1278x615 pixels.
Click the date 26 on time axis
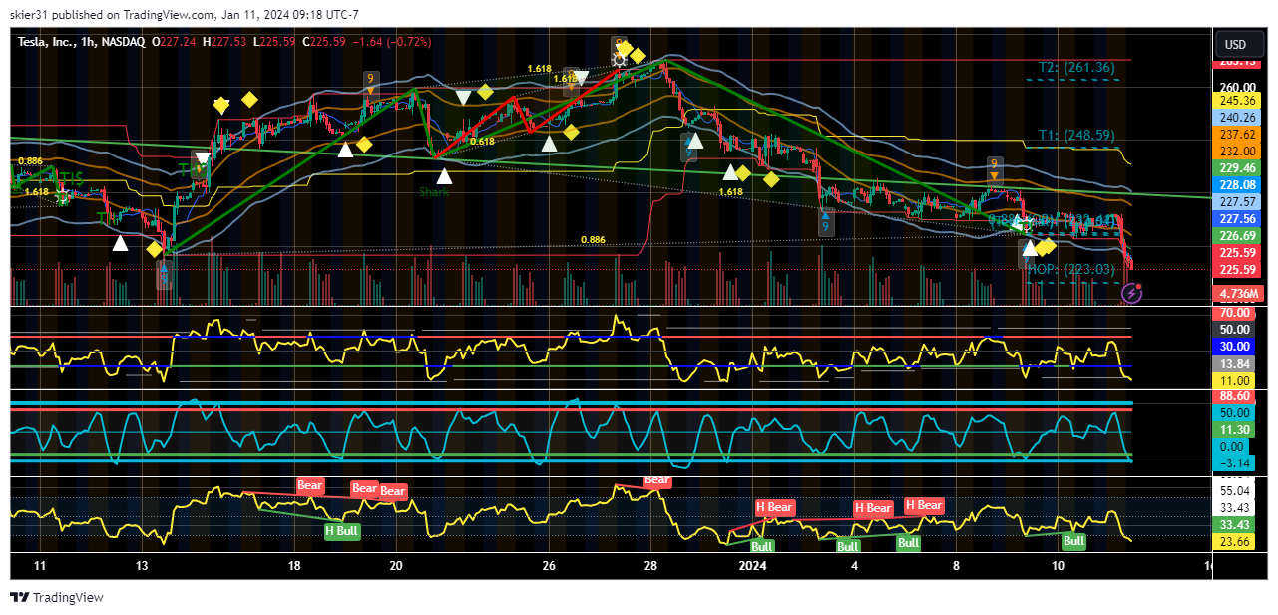(549, 566)
